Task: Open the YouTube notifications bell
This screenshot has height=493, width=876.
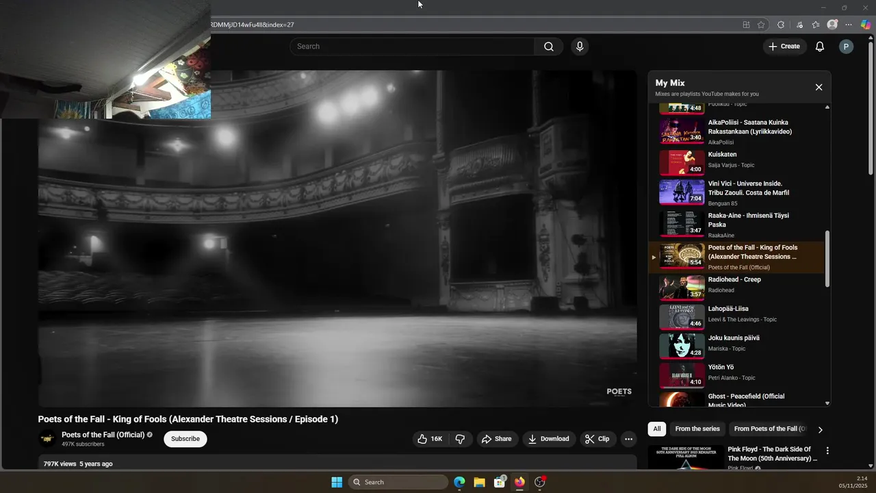Action: (x=819, y=47)
